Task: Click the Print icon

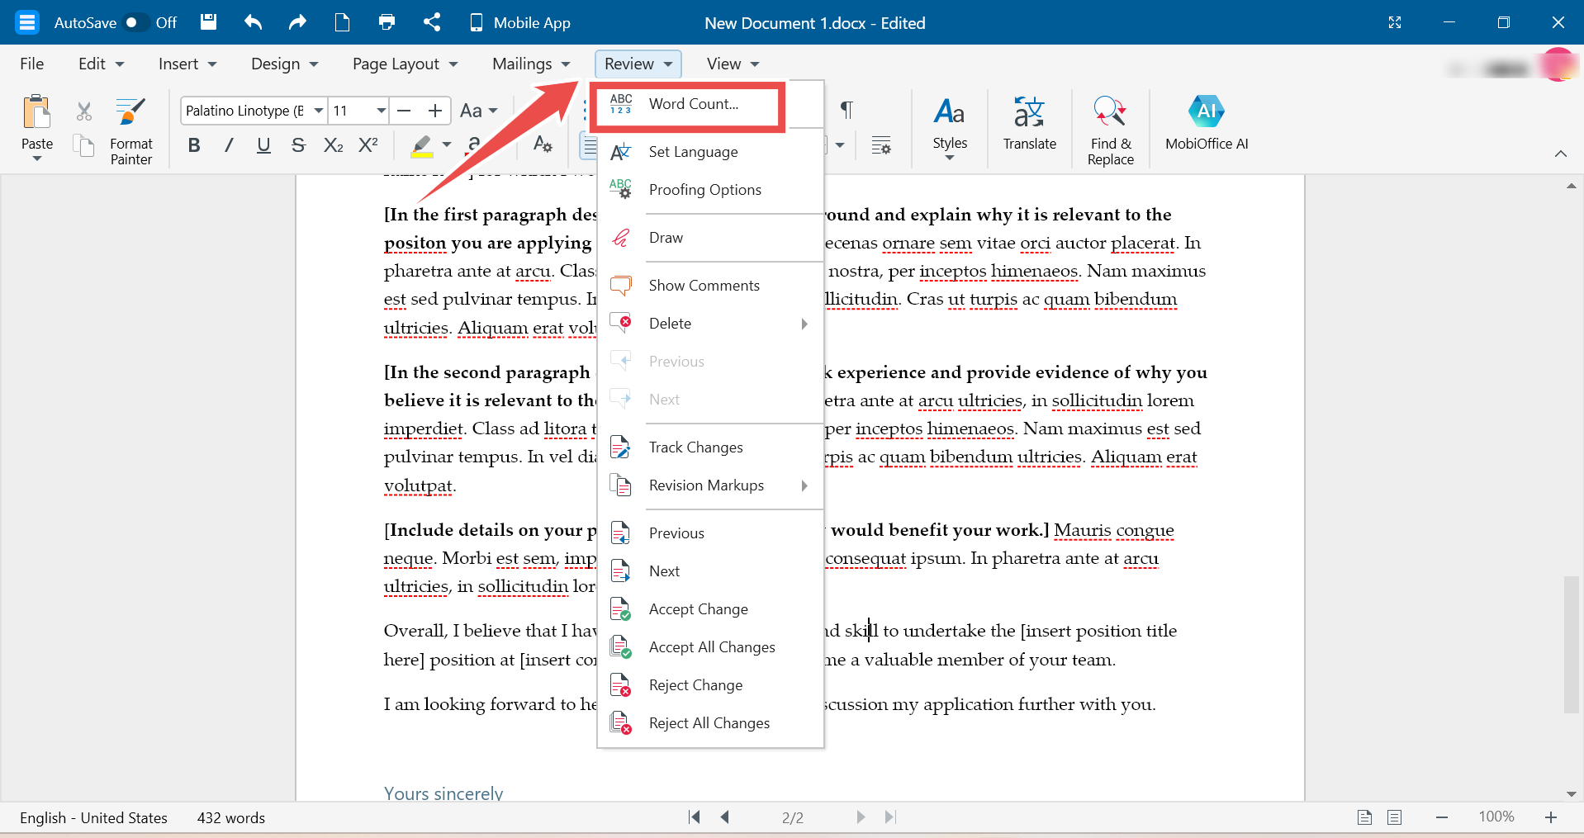Action: pos(387,22)
